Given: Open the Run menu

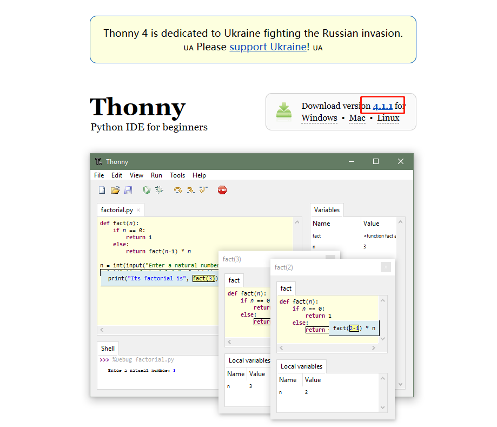Looking at the screenshot, I should click(156, 175).
